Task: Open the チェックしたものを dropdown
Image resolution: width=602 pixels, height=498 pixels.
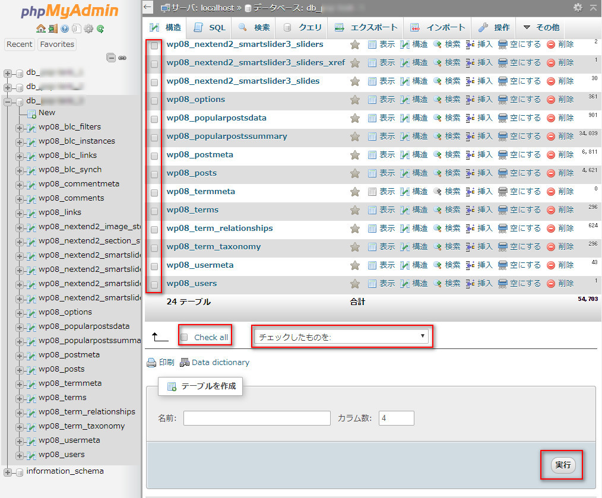Action: 341,337
